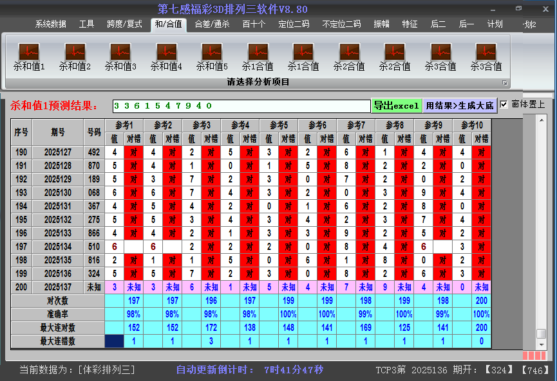Select the 和/合值 tab
Screen dimensions: 557x381
click(x=168, y=24)
